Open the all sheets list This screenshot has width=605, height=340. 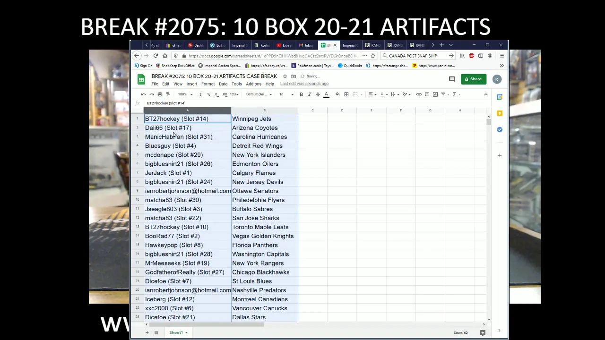tap(156, 332)
